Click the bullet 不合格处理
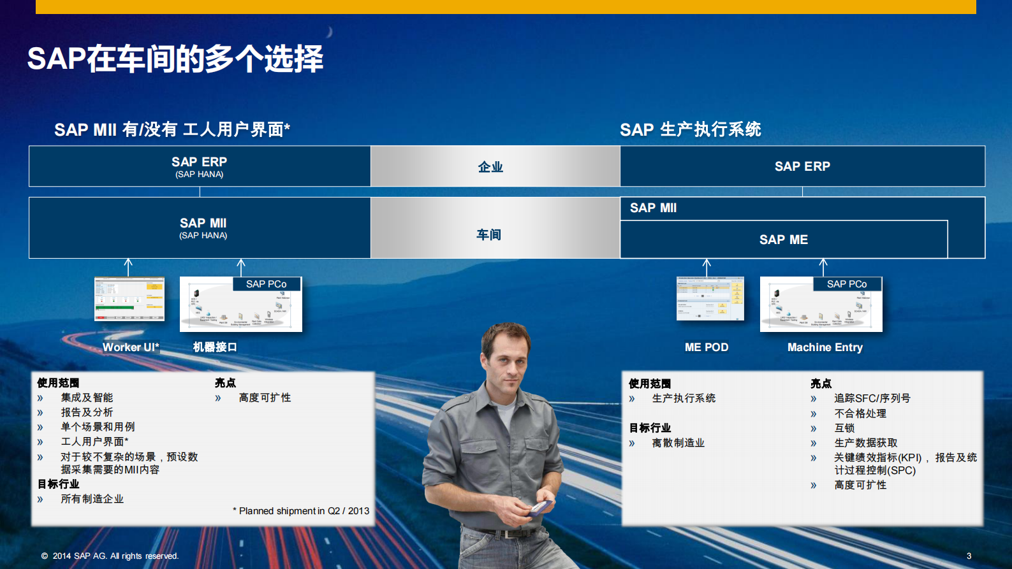The width and height of the screenshot is (1012, 569). tap(860, 414)
